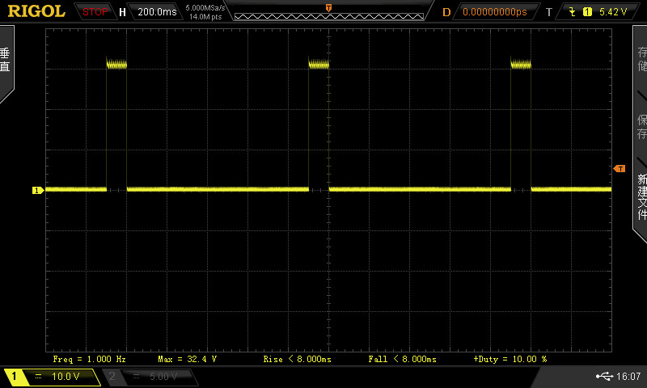
Task: Click the 16:07 clock display
Action: pyautogui.click(x=628, y=377)
